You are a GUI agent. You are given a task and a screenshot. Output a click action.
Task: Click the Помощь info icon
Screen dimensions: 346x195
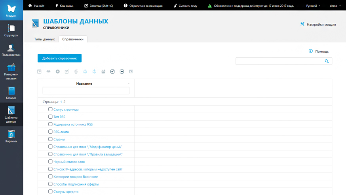[x=311, y=51]
